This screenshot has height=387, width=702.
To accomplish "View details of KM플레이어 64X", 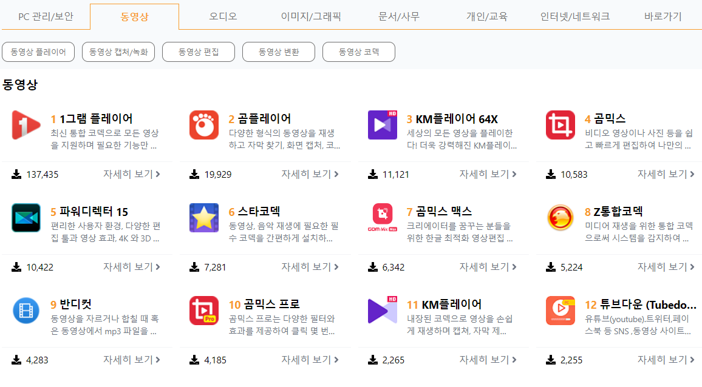I will click(x=488, y=174).
